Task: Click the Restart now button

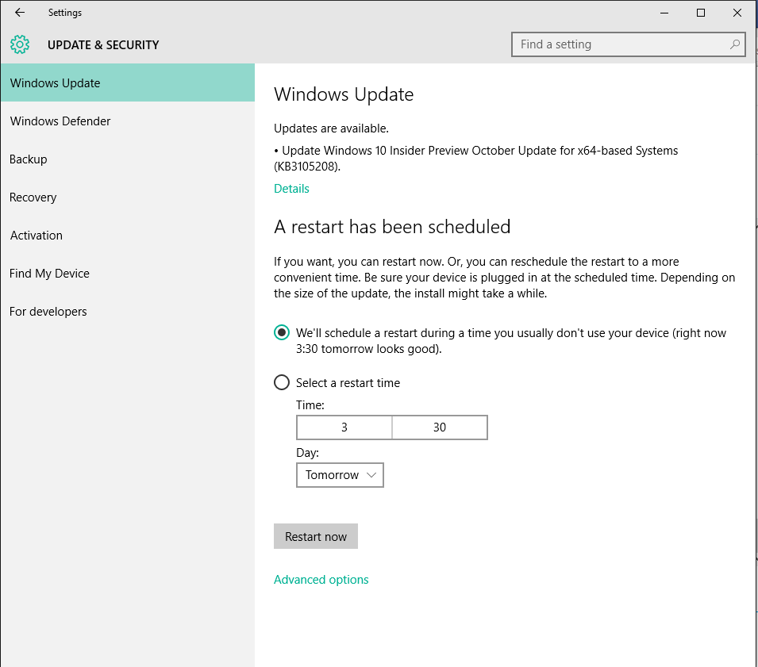Action: coord(316,536)
